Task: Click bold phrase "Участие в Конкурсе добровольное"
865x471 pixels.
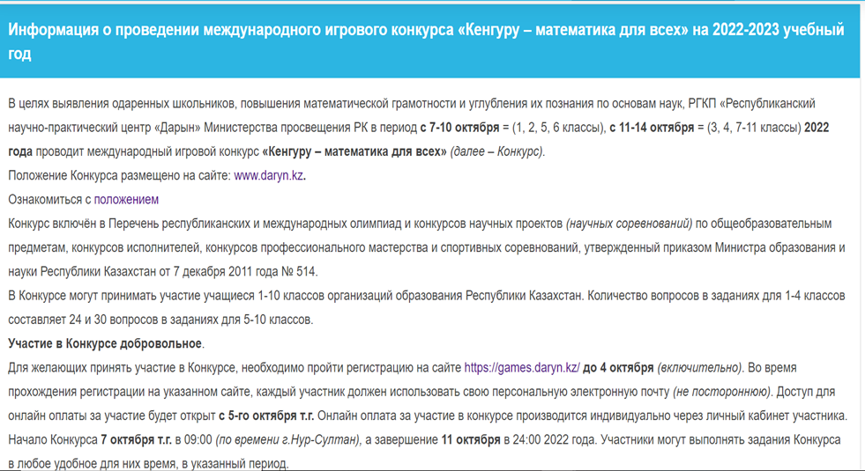Action: (x=105, y=343)
